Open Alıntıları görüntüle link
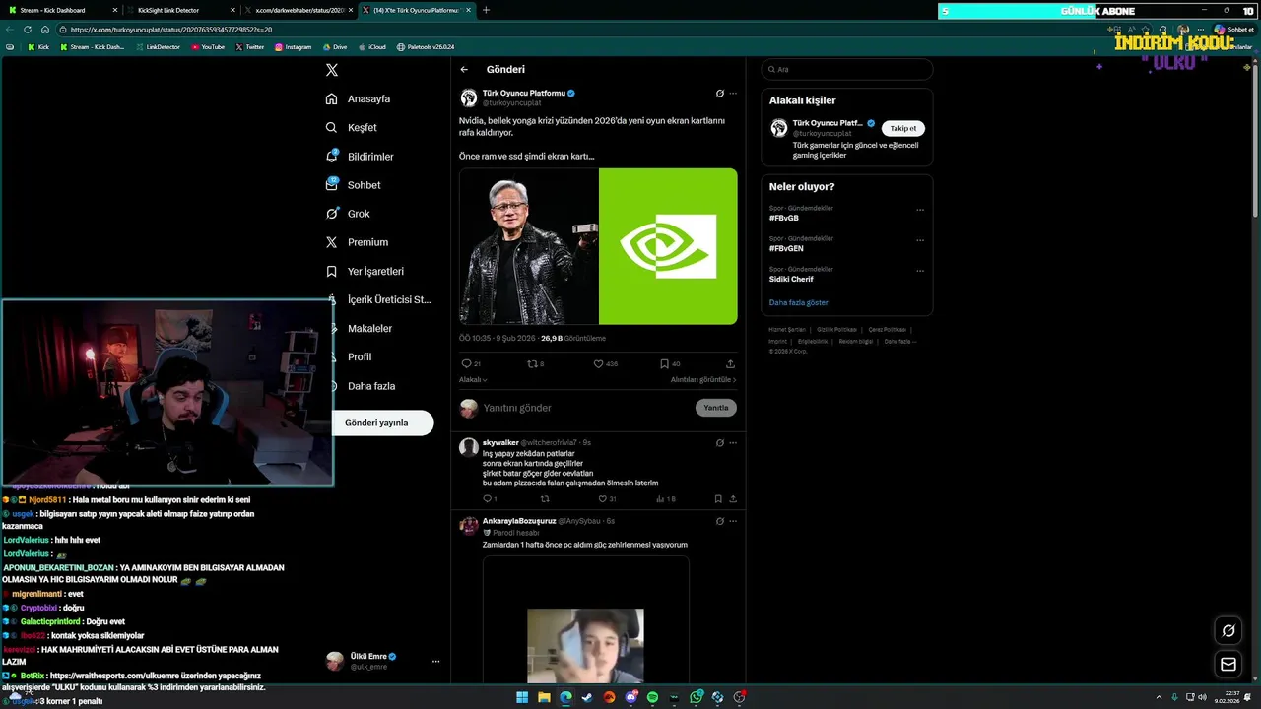The width and height of the screenshot is (1261, 709). [703, 379]
